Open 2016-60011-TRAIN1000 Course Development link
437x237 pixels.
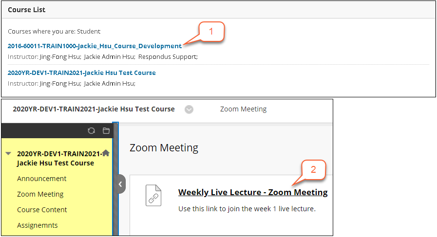click(95, 46)
